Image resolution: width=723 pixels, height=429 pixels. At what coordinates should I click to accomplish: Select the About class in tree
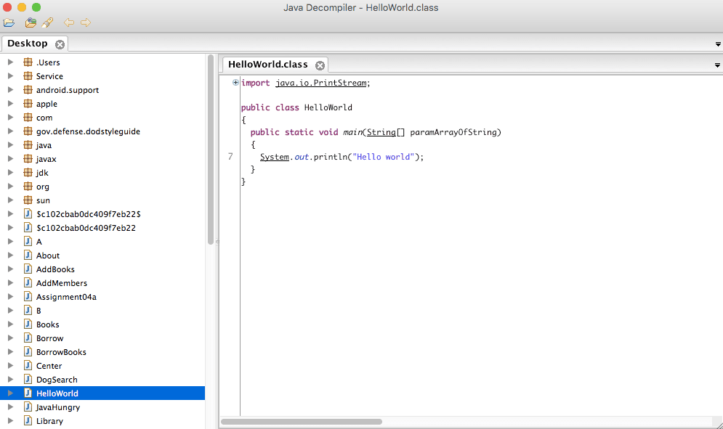point(48,256)
